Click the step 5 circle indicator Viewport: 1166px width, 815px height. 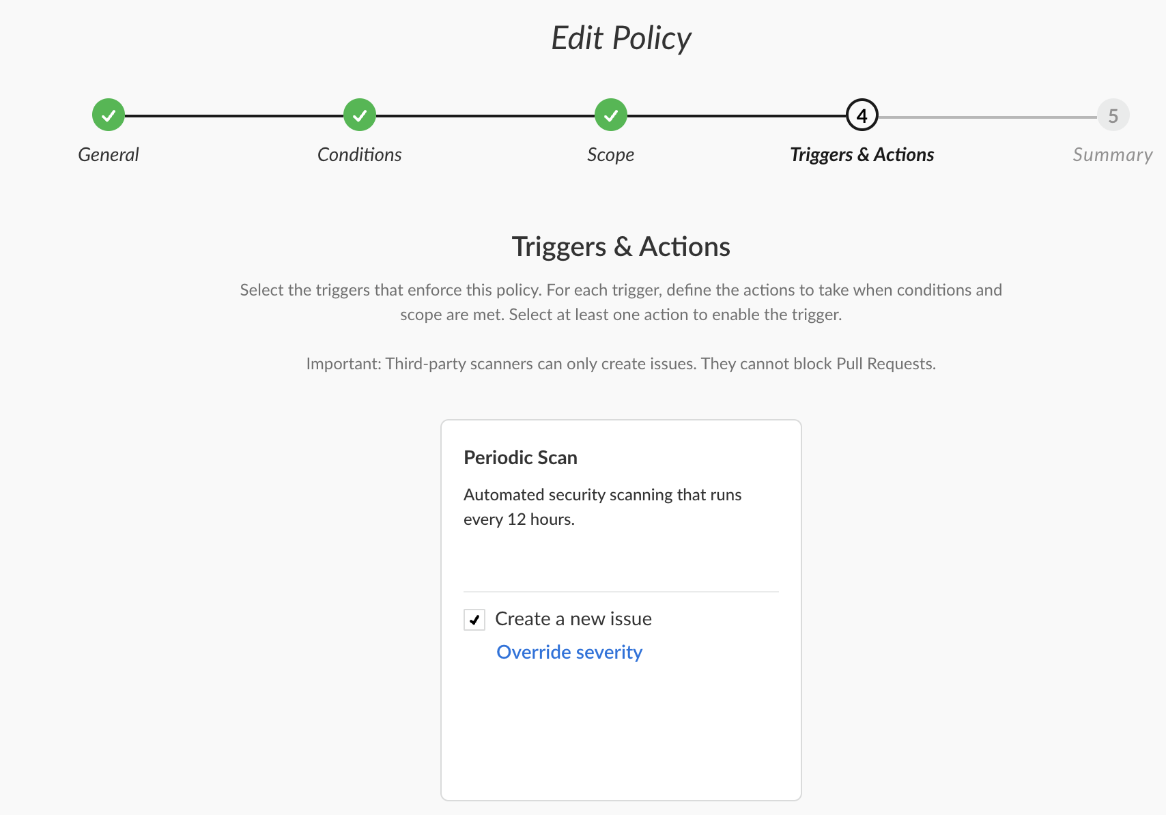click(1113, 115)
